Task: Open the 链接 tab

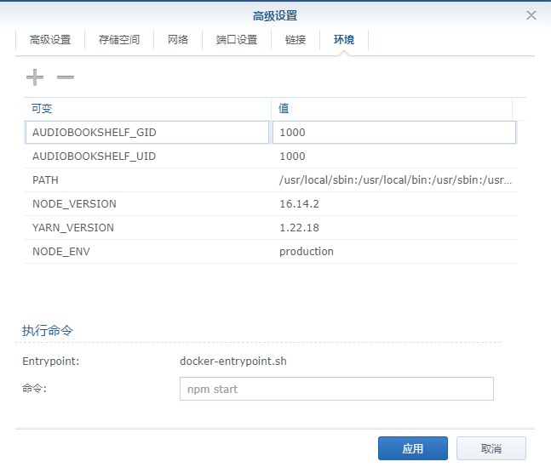Action: 296,40
